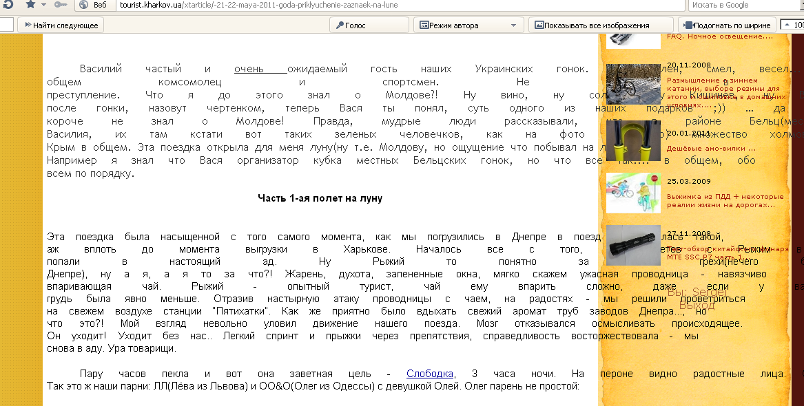Click the black flashlight thumbnail
Viewport: 804px width, 406px height.
633,246
